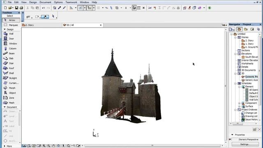Open the Window menu
The image size is (263, 148).
click(84, 2)
